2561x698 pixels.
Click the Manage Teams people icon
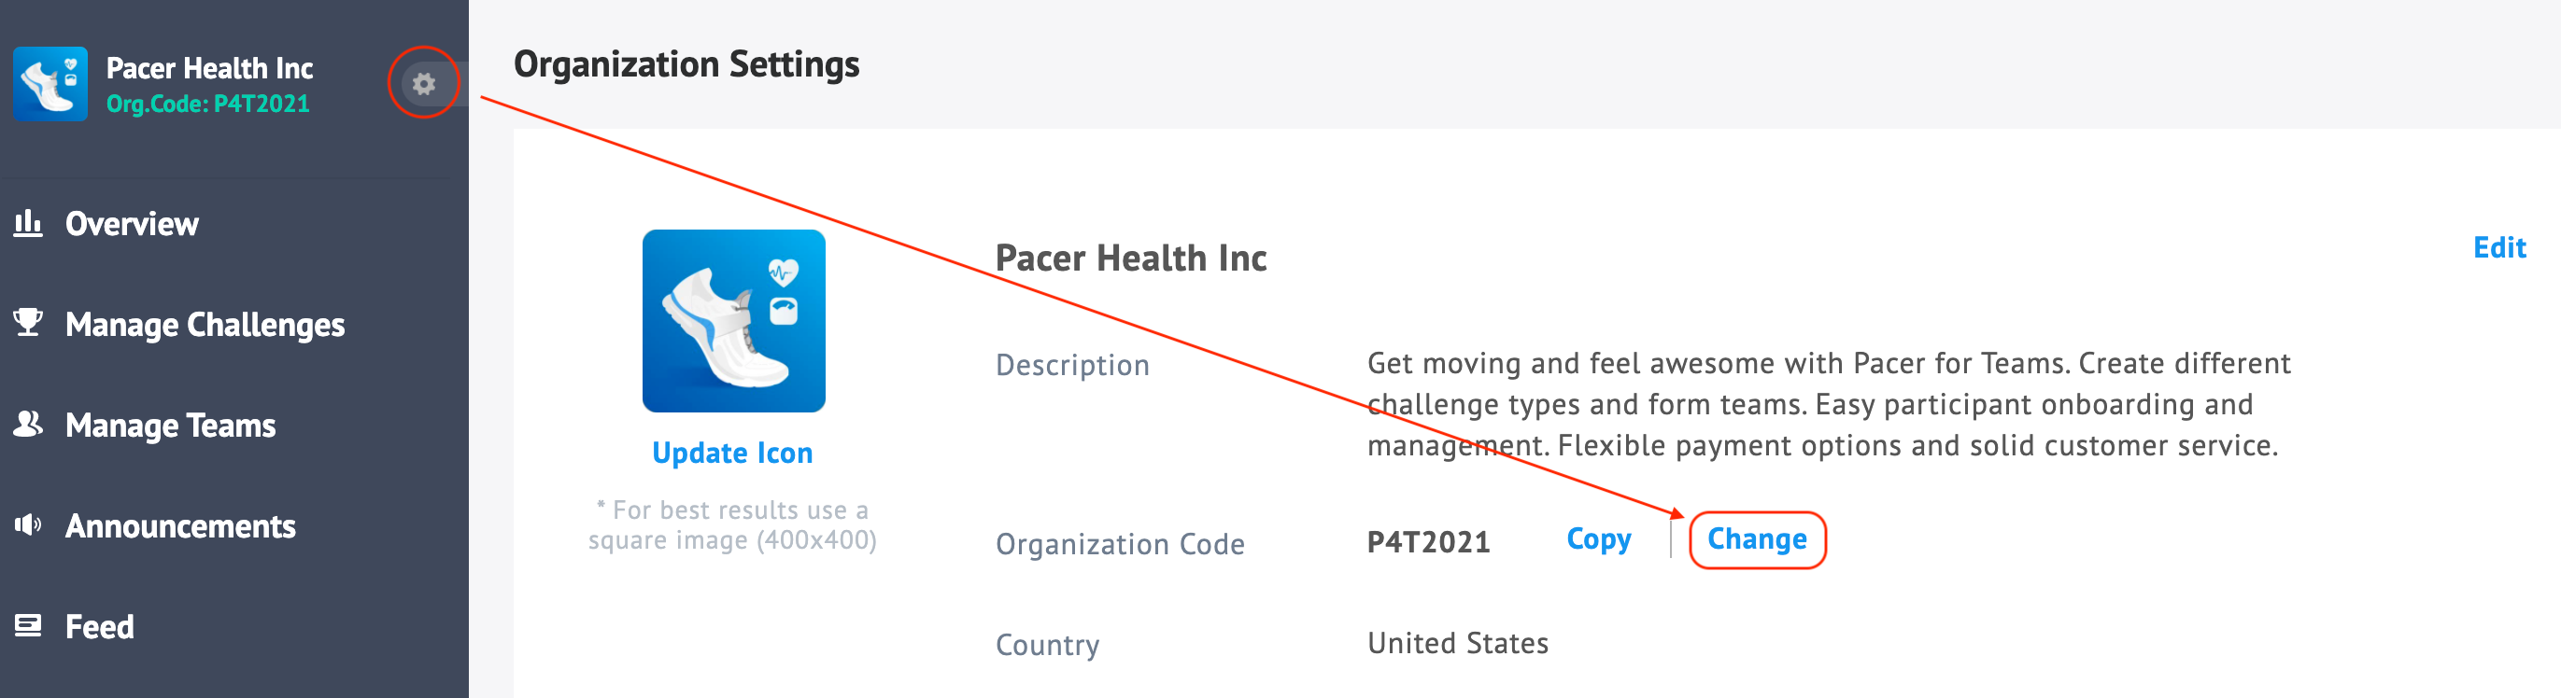28,424
